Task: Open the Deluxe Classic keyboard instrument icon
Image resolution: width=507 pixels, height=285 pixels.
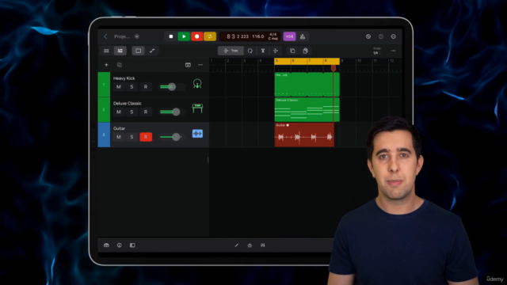Action: click(x=197, y=108)
